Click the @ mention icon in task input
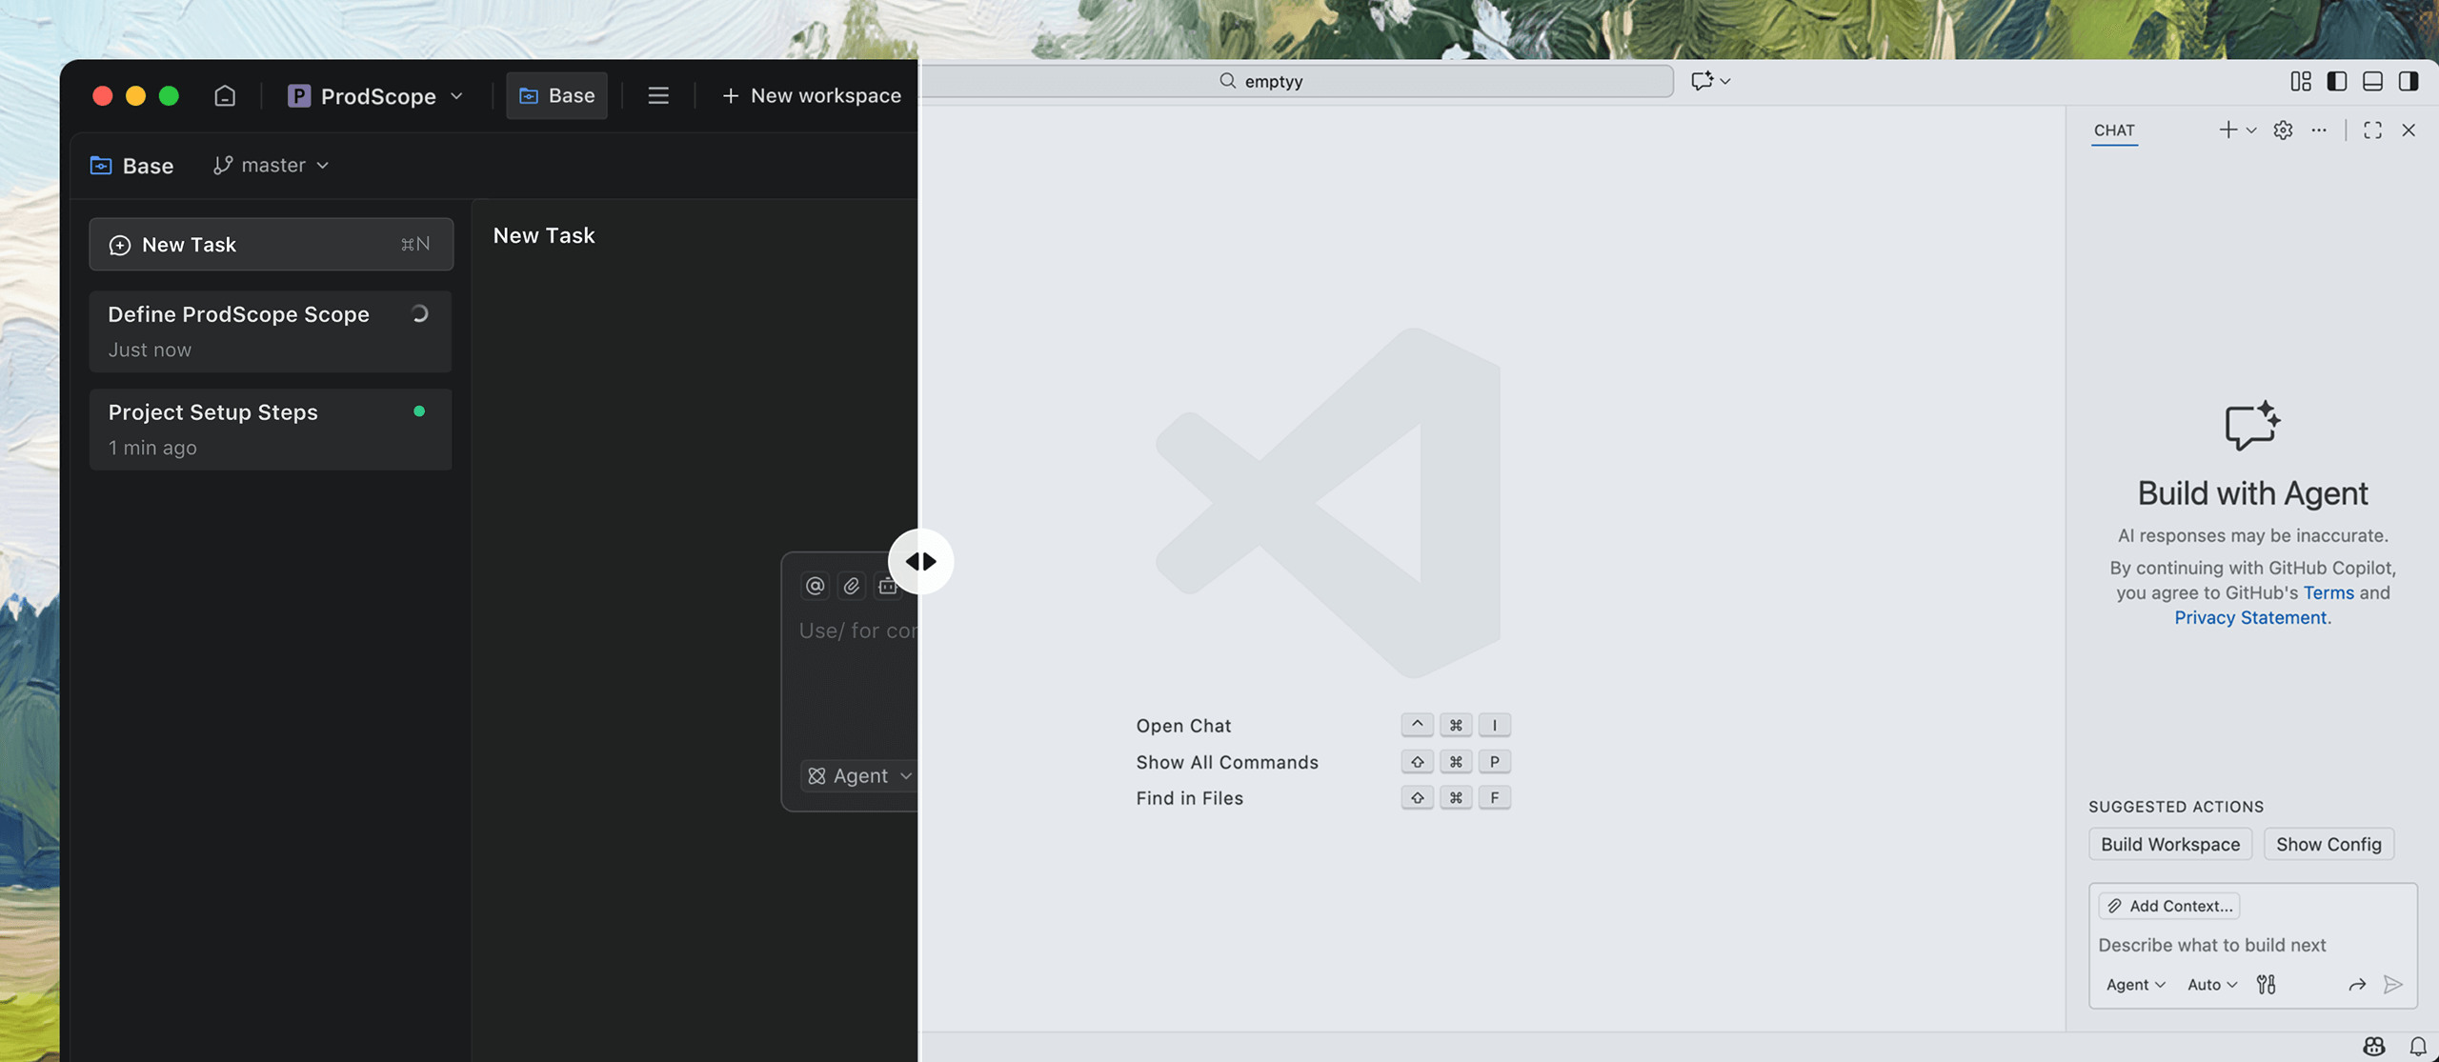The image size is (2439, 1062). pos(815,586)
